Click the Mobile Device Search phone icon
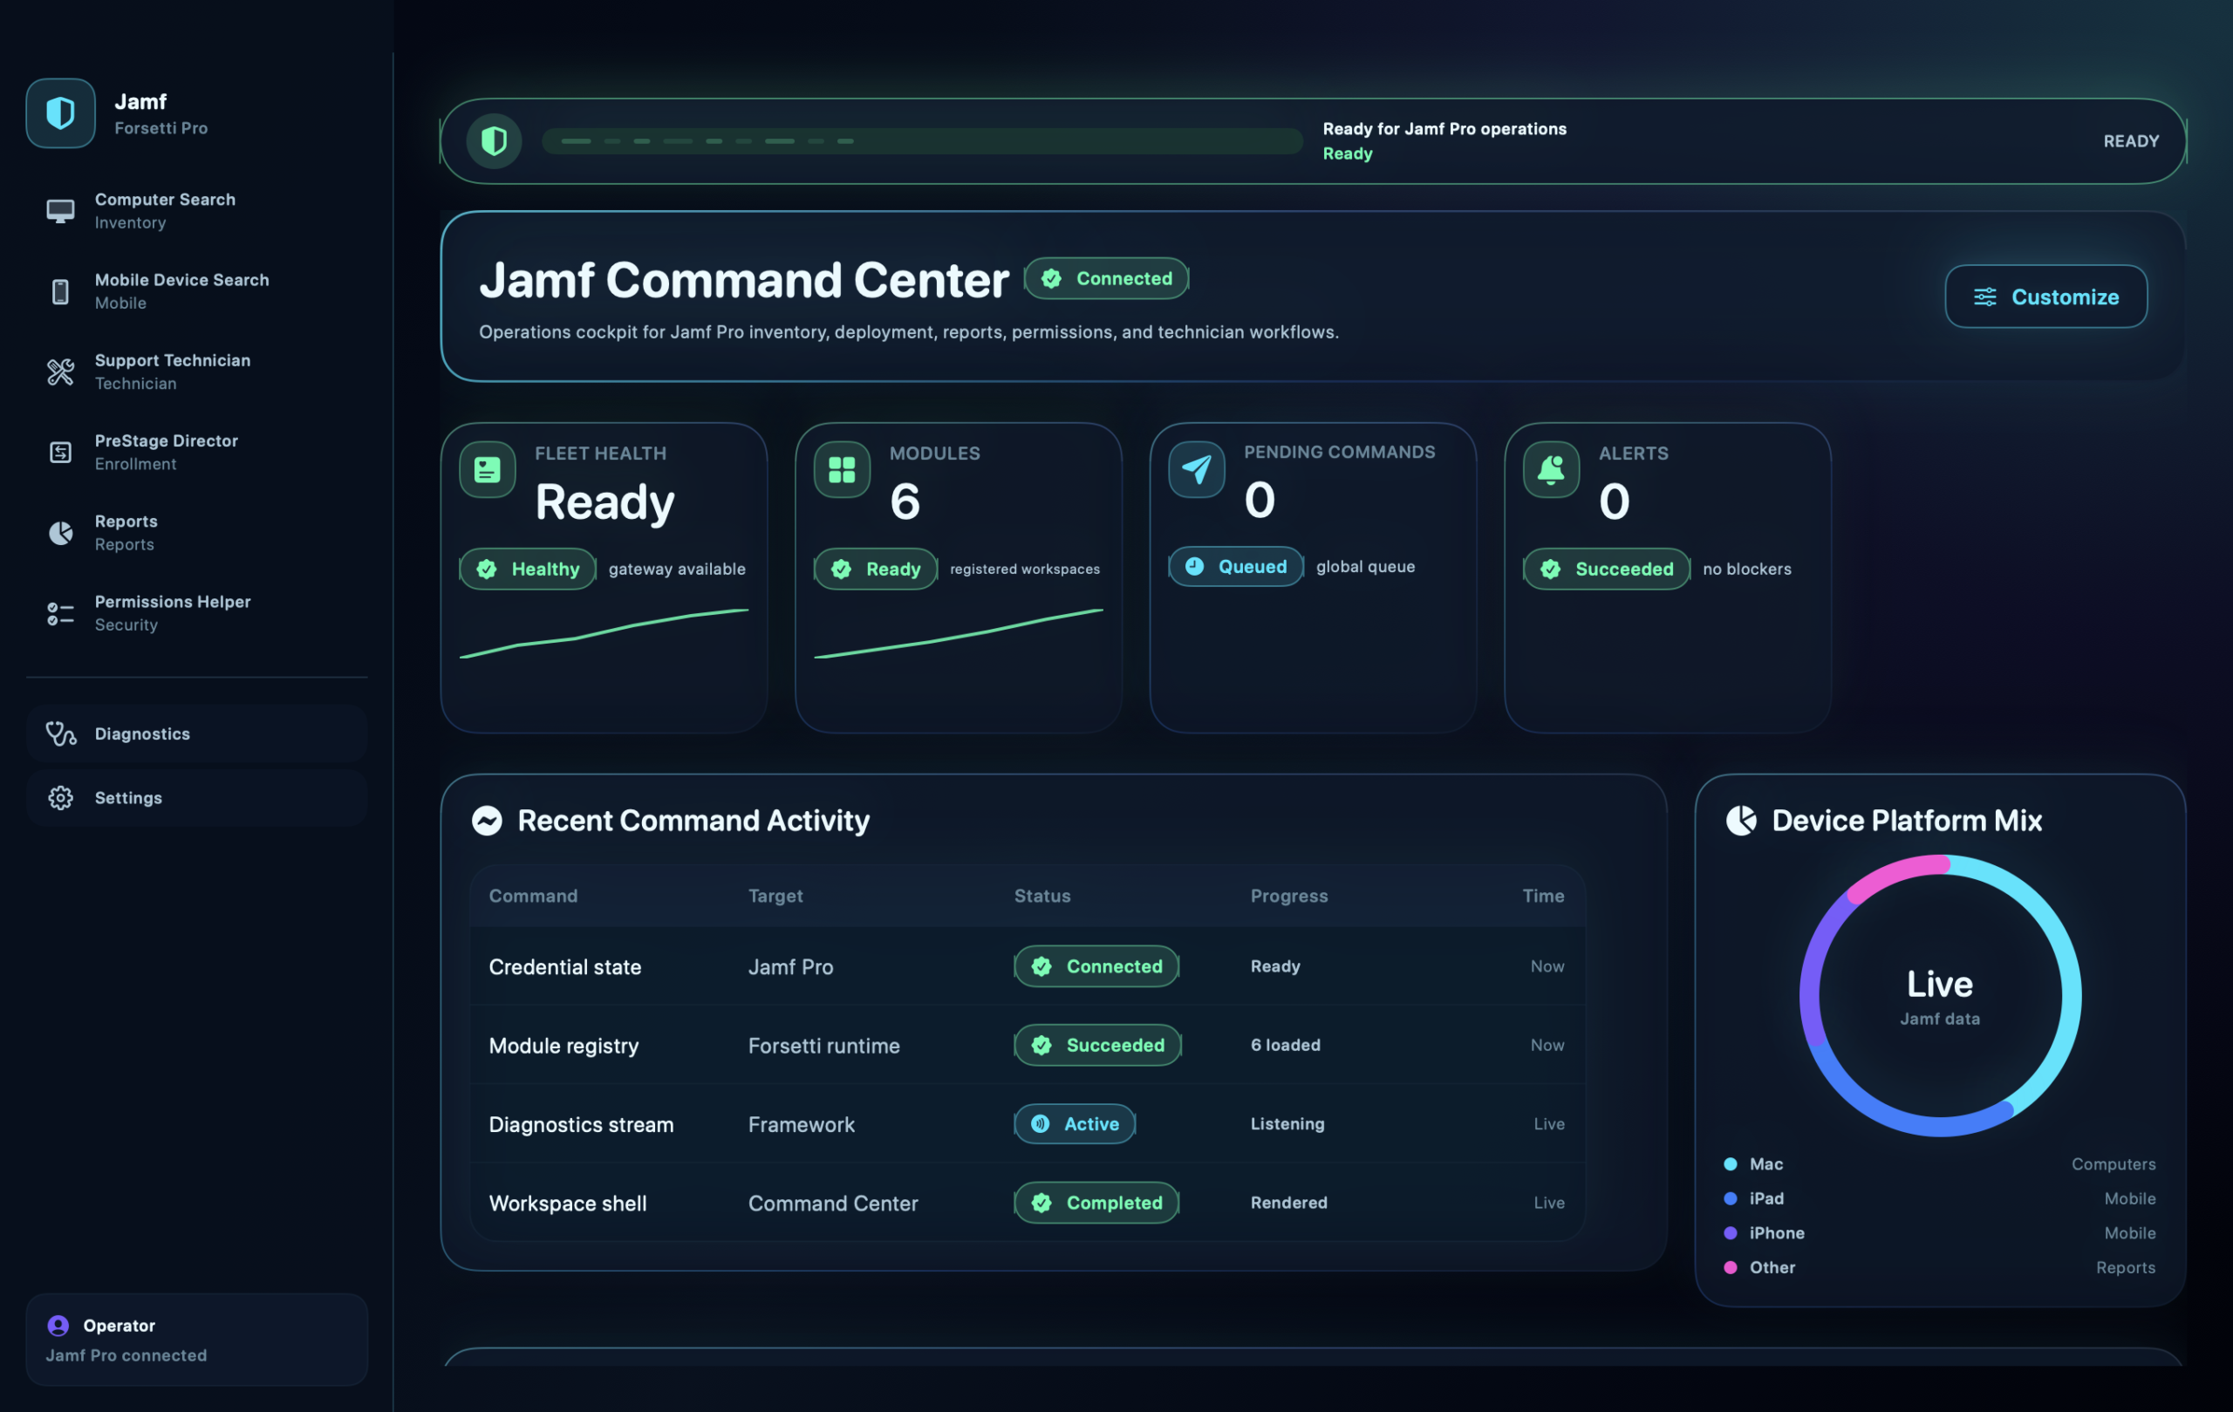2233x1412 pixels. pos(60,291)
